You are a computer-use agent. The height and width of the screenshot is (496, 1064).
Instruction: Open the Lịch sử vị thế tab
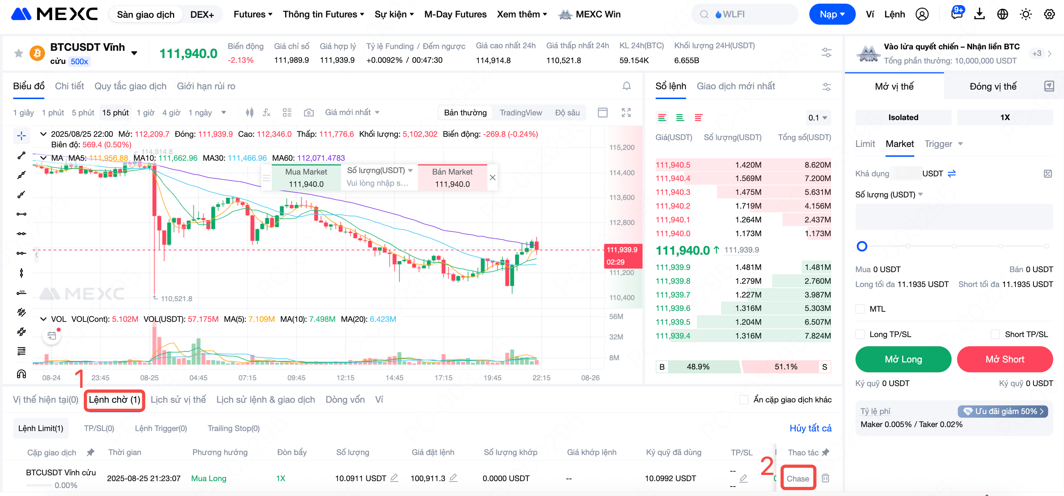coord(178,399)
